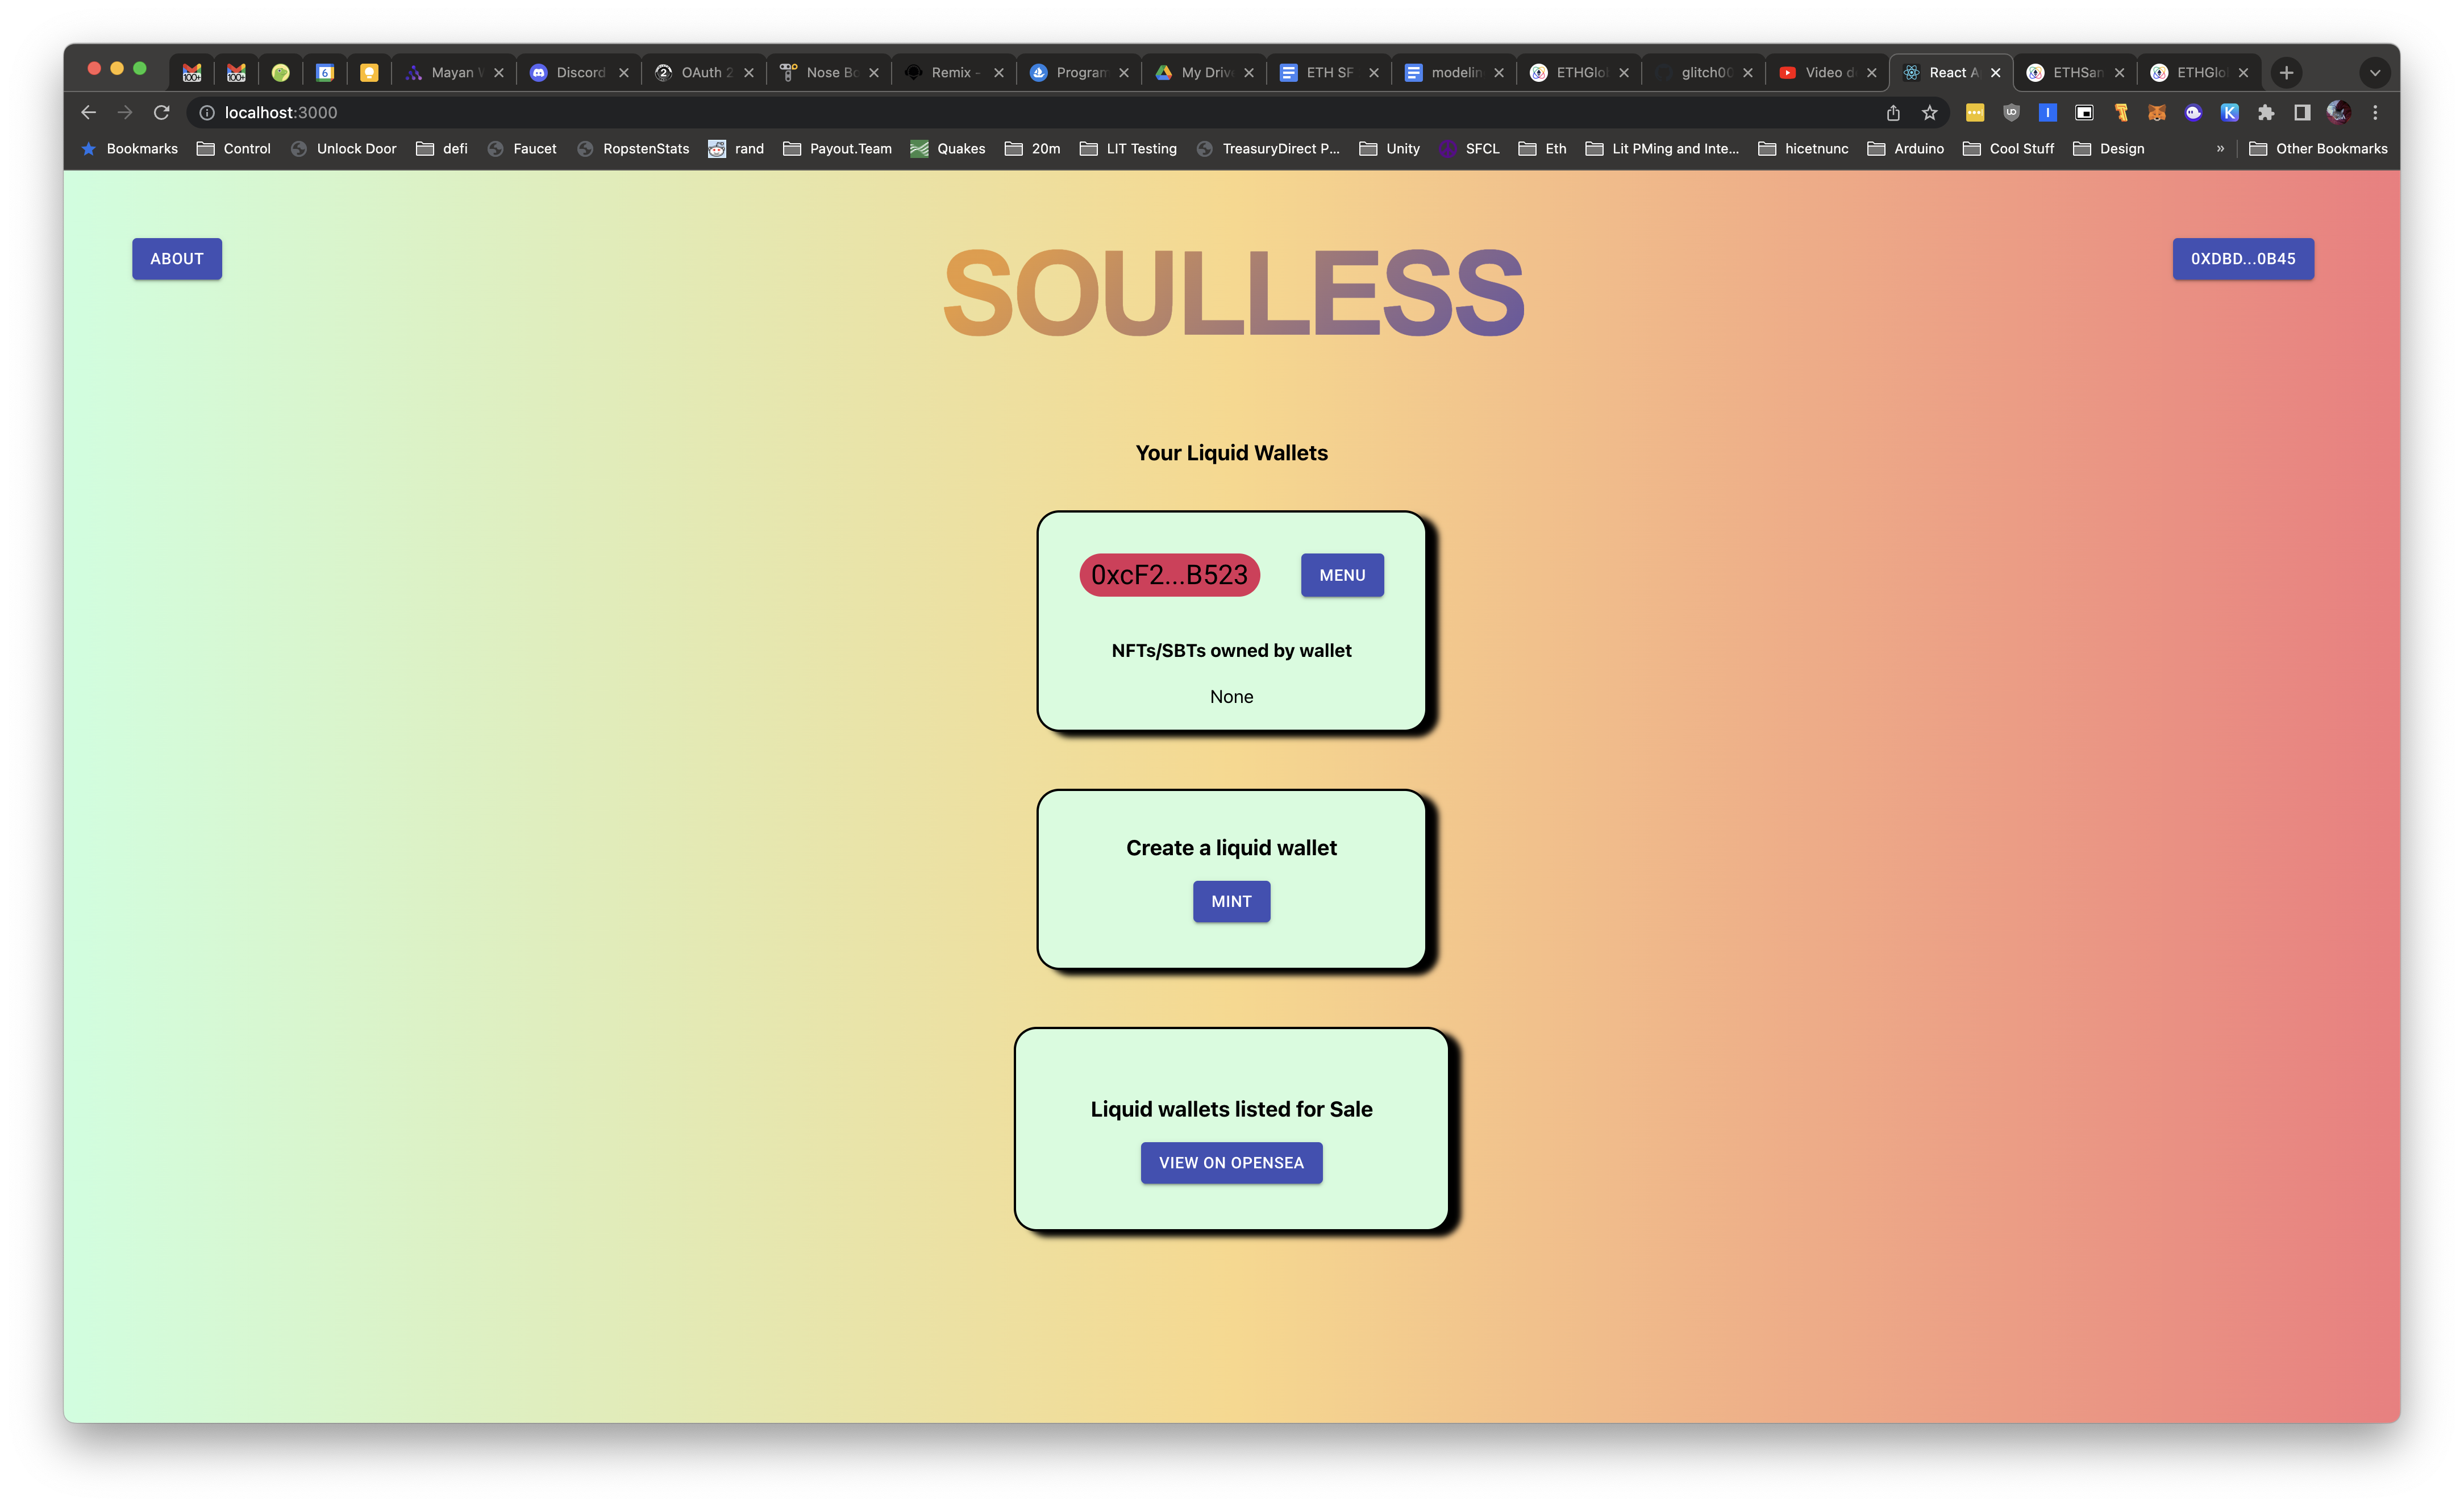The image size is (2464, 1507).
Task: Click the back navigation arrow in browser
Action: [88, 111]
